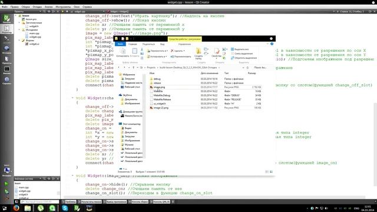Click the Quick locator search field
The width and height of the screenshot is (377, 212).
pyautogui.click(x=39, y=201)
